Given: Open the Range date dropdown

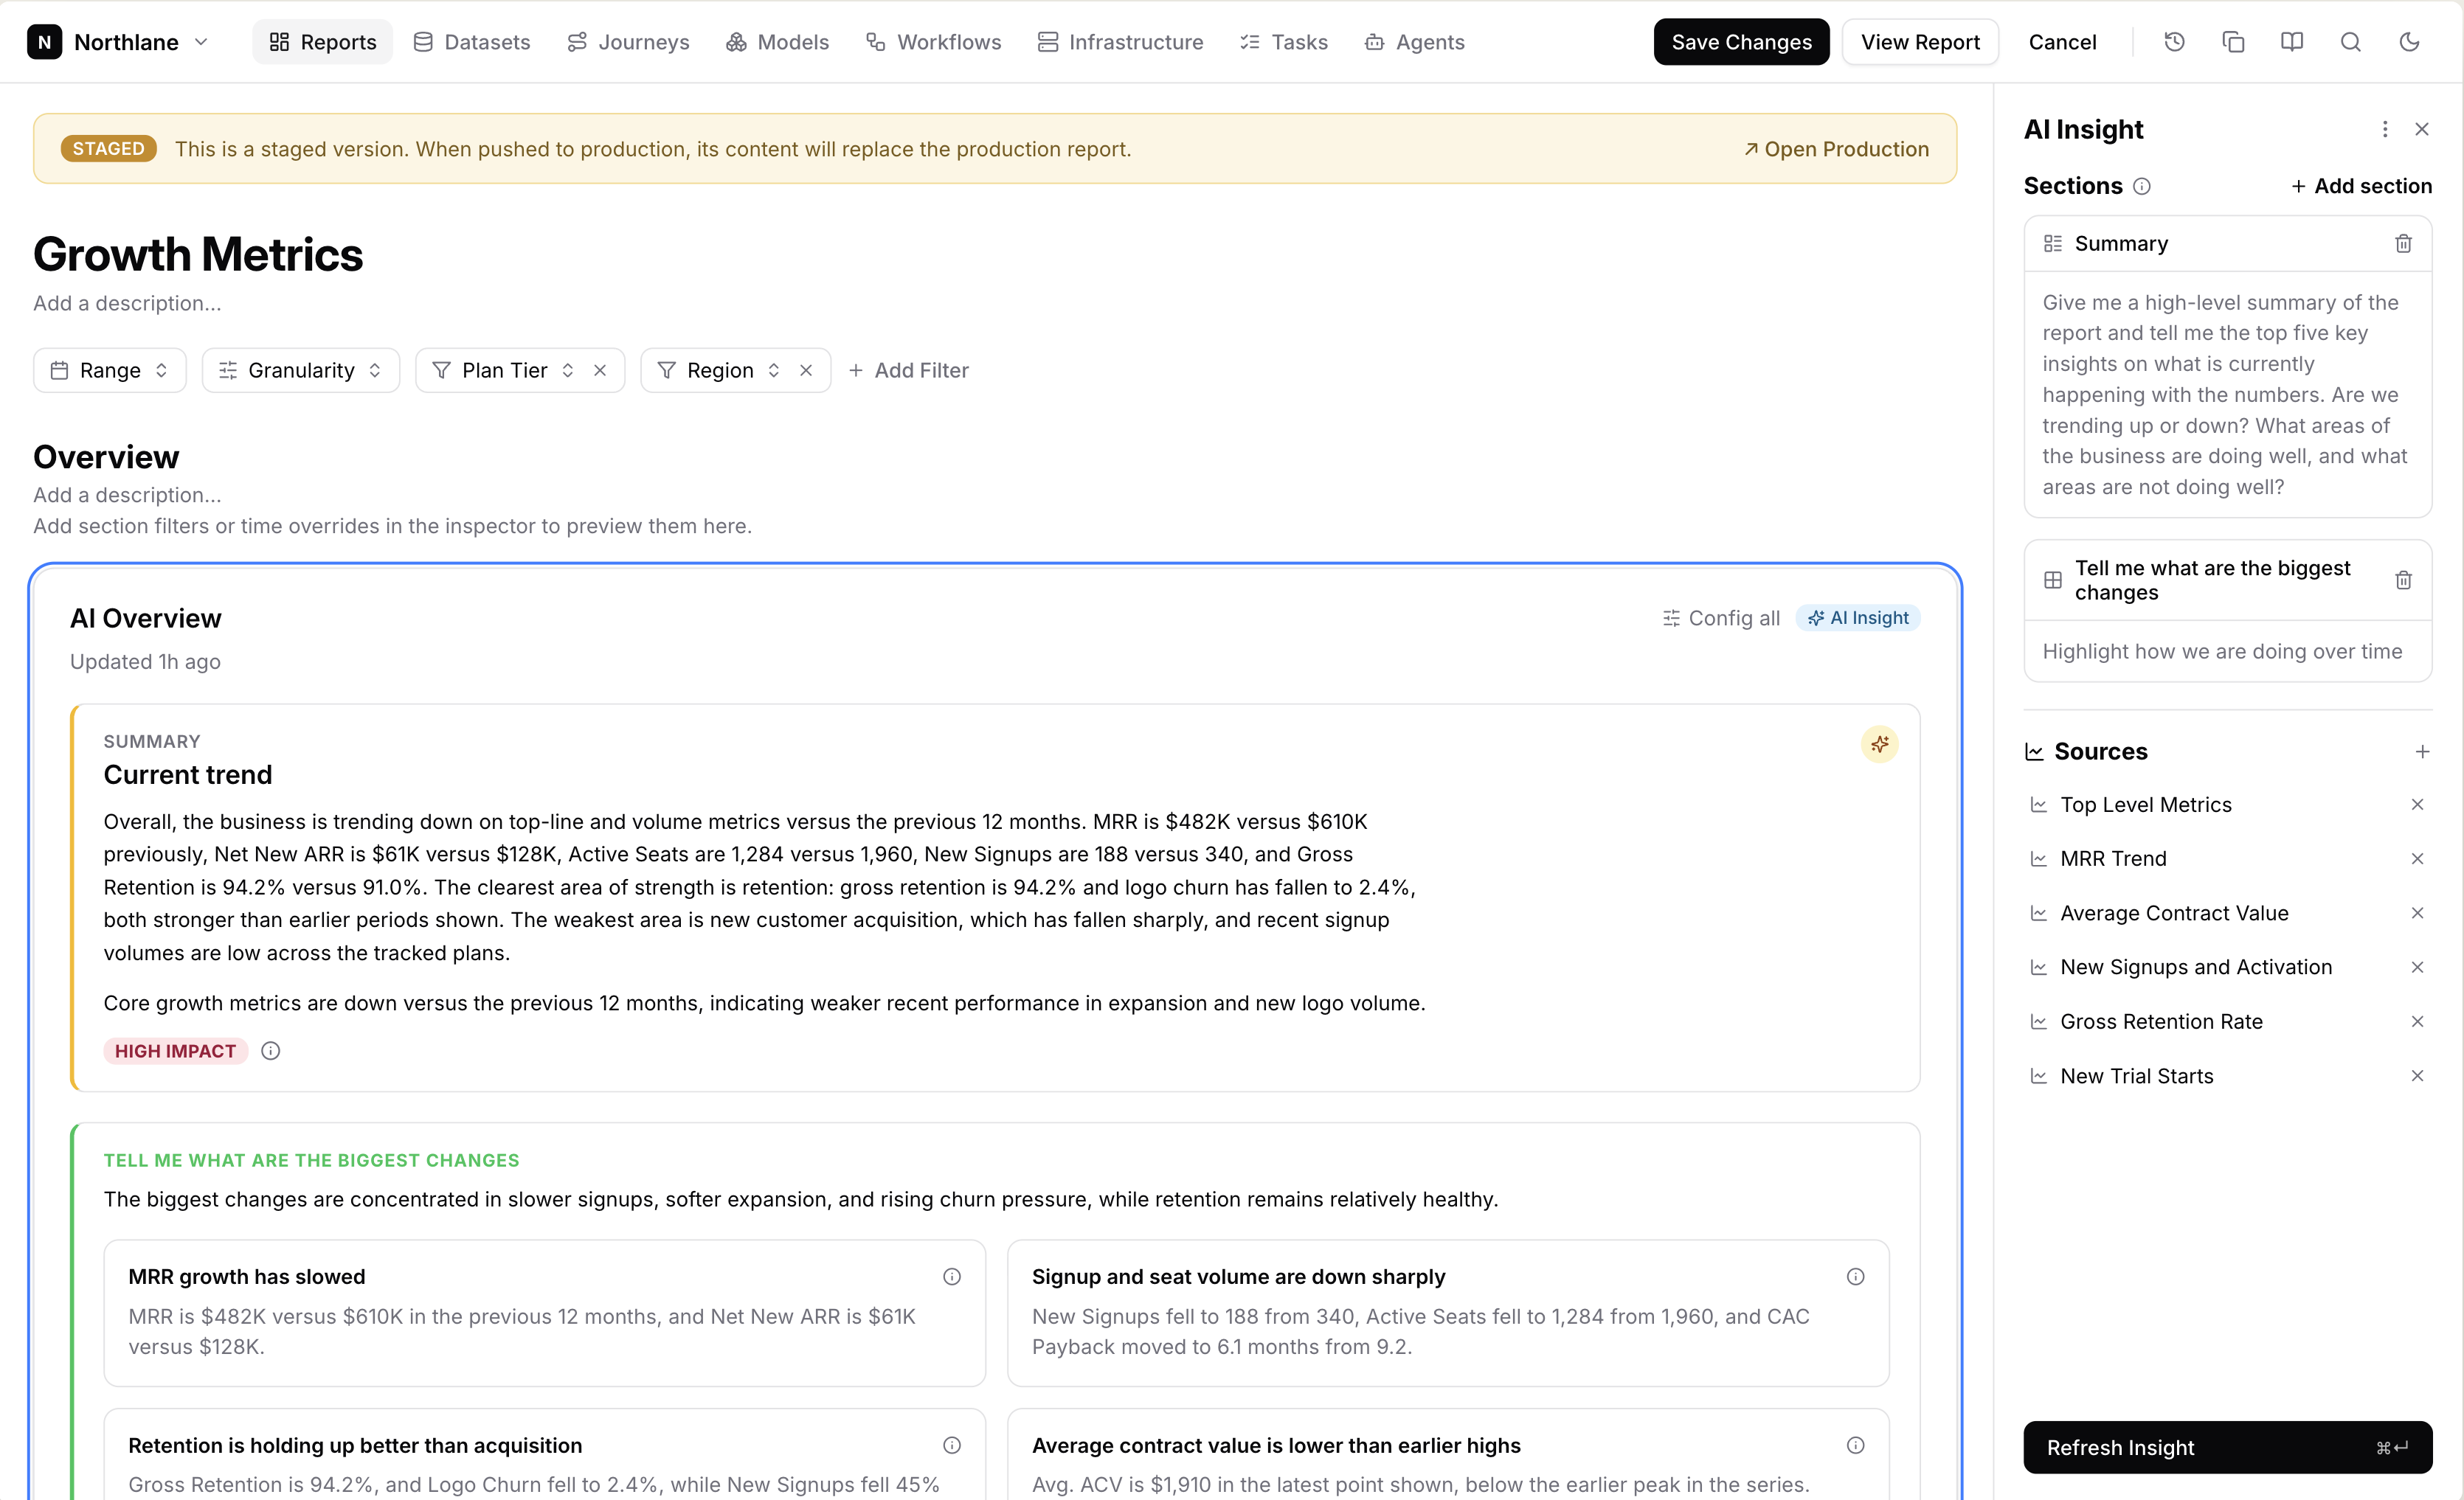Looking at the screenshot, I should 110,371.
